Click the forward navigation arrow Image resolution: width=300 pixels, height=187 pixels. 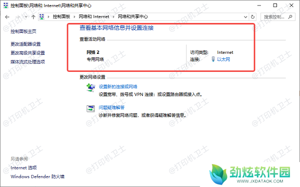17,17
